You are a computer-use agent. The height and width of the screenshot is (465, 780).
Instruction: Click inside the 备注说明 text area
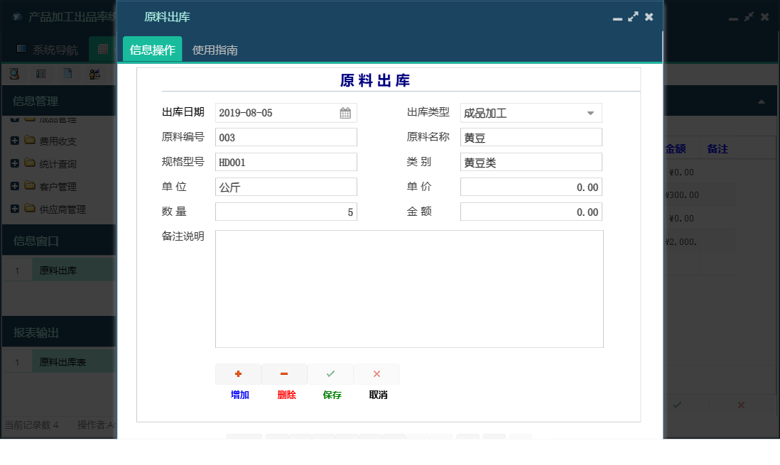tap(408, 288)
